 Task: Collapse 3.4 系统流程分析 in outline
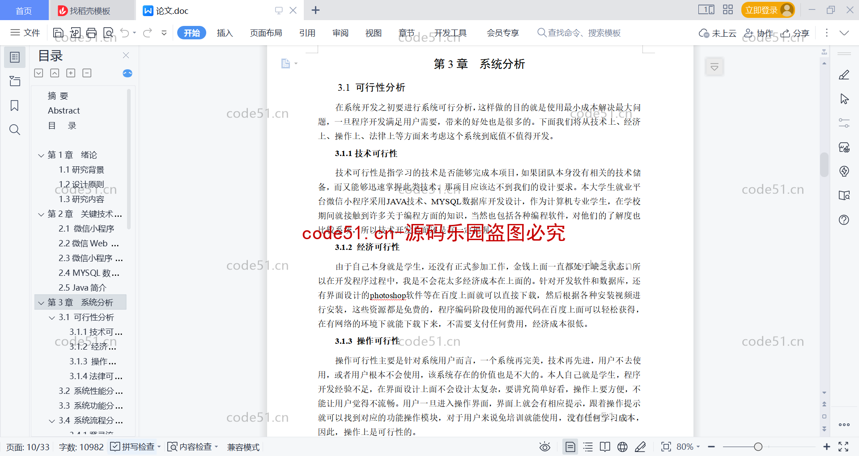click(x=52, y=421)
